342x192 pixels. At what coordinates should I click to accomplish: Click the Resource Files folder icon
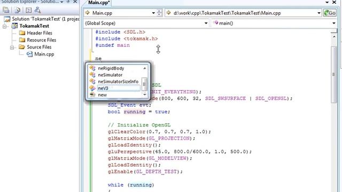pos(22,40)
